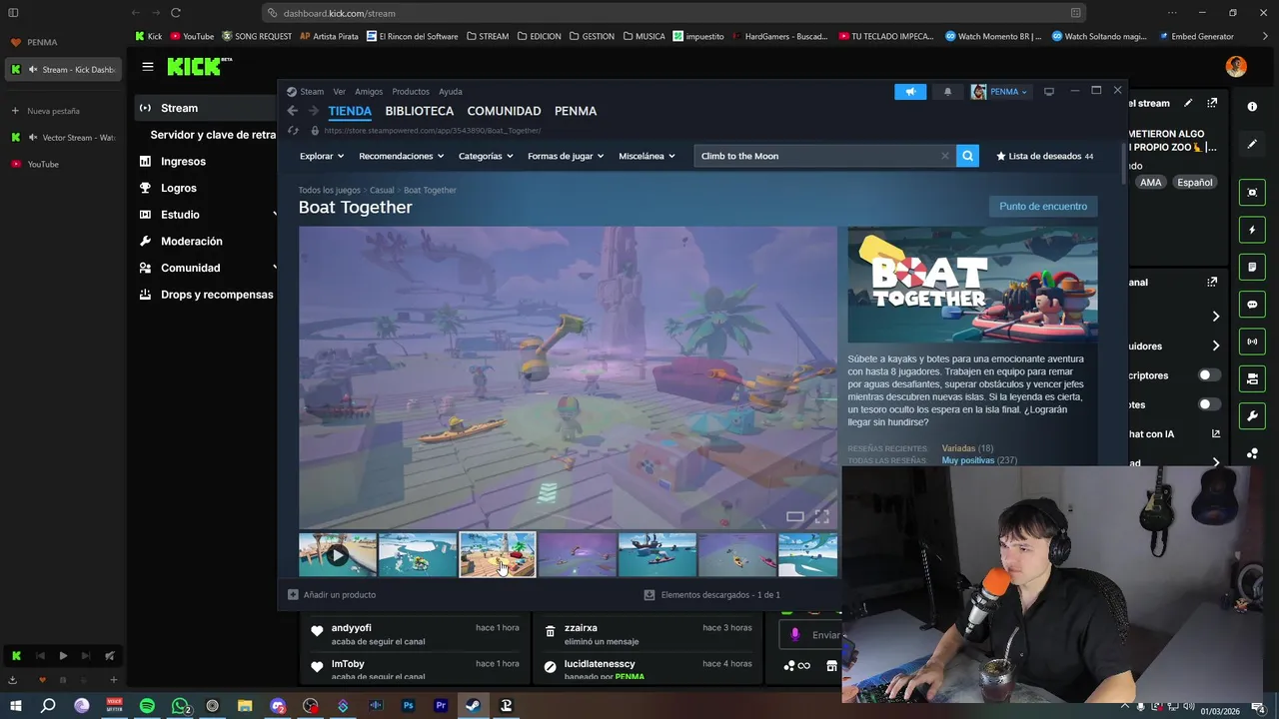The height and width of the screenshot is (719, 1279).
Task: Switch to the BIBLIOTECA tab
Action: [420, 111]
